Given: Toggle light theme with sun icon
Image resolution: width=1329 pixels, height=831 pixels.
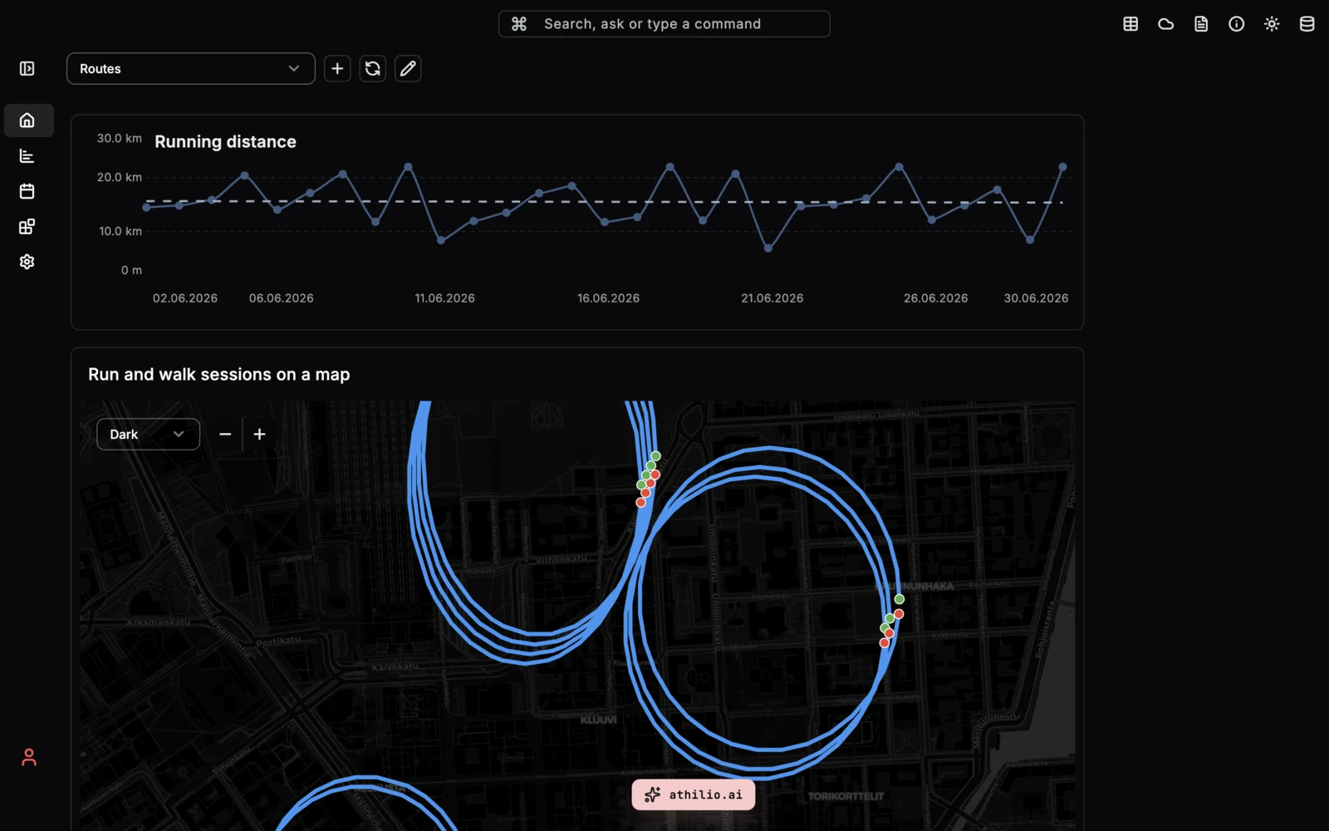Looking at the screenshot, I should pyautogui.click(x=1272, y=24).
